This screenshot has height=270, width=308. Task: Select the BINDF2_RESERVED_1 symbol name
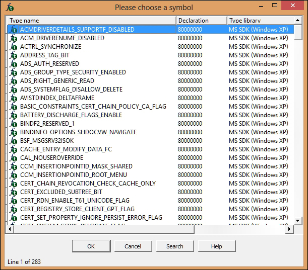pyautogui.click(x=47, y=124)
